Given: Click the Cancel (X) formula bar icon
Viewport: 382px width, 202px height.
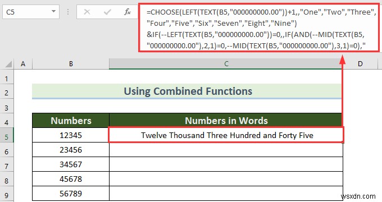Looking at the screenshot, I should pyautogui.click(x=87, y=12).
